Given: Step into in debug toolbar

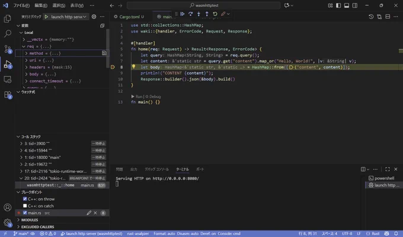Looking at the screenshot, I should tap(199, 14).
